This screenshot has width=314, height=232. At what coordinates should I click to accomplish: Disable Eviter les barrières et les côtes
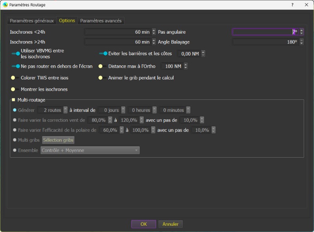103,54
